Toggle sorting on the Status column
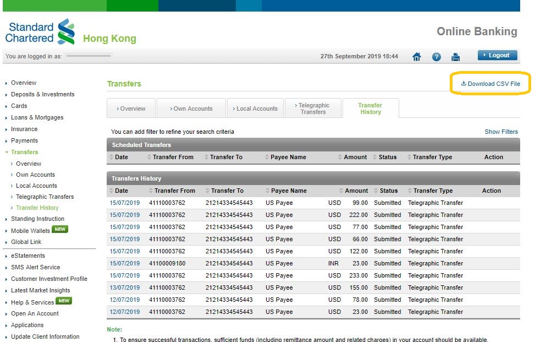Screen dimensions: 535x342 coord(375,190)
